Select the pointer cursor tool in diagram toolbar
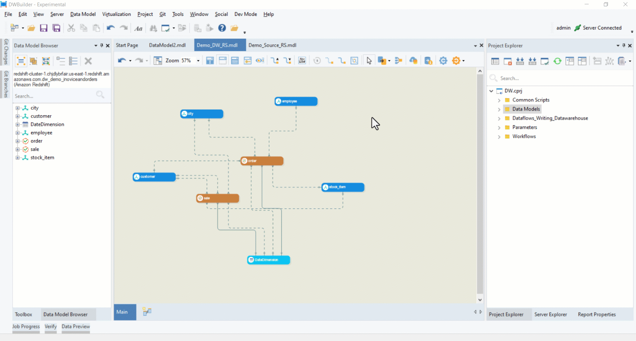The width and height of the screenshot is (636, 341). click(369, 61)
